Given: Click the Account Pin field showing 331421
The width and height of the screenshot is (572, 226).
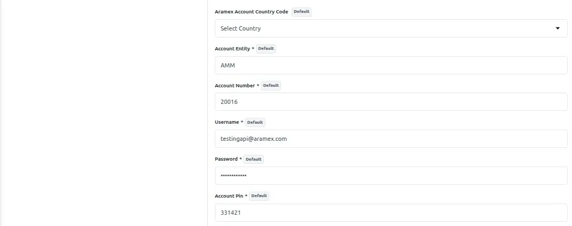Looking at the screenshot, I should pos(390,213).
